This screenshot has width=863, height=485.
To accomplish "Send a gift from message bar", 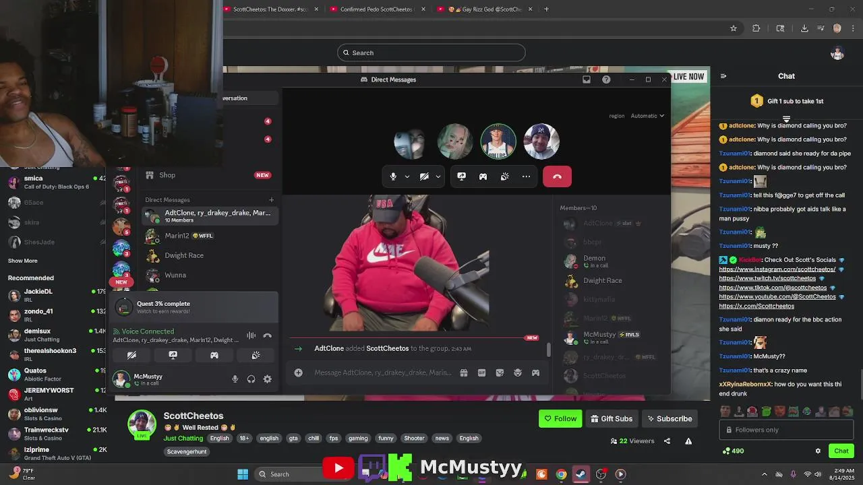I will click(x=464, y=373).
